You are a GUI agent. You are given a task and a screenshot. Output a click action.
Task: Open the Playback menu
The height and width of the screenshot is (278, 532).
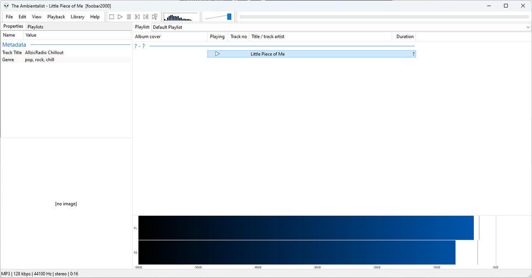tap(56, 17)
